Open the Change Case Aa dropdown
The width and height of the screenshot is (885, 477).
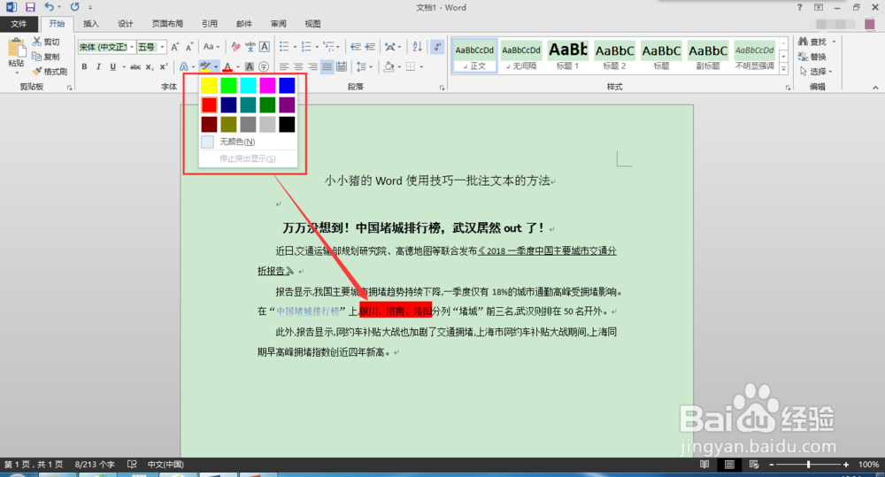tap(212, 47)
